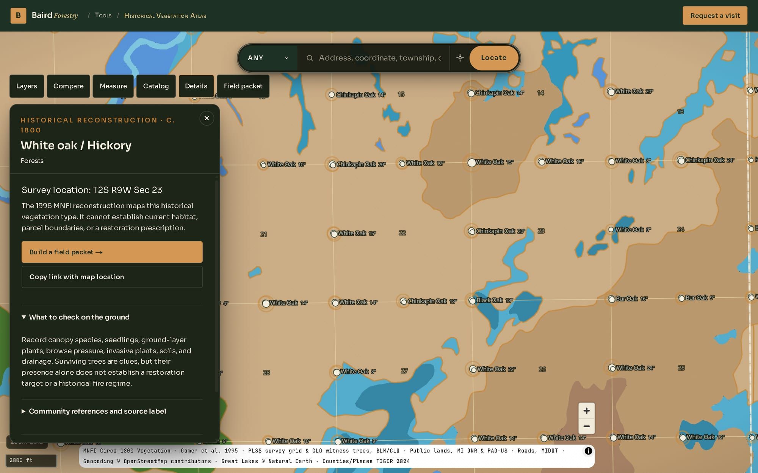Select the White Oak 8" marker left of Chinkapin Oak 24"
Viewport: 758px width, 473px height.
point(611,162)
